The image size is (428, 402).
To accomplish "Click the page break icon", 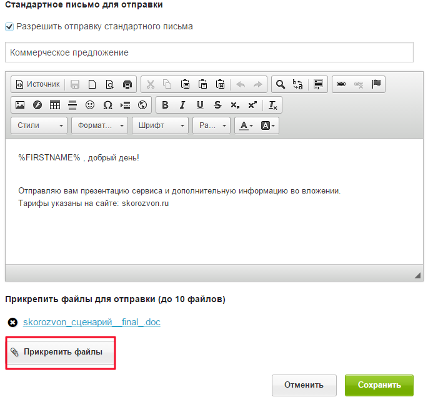I will [x=126, y=105].
